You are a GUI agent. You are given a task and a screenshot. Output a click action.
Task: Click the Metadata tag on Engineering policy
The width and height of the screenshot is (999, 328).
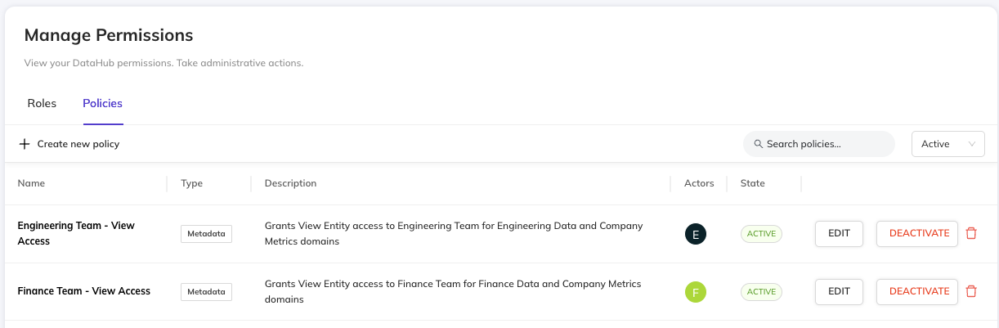(206, 234)
